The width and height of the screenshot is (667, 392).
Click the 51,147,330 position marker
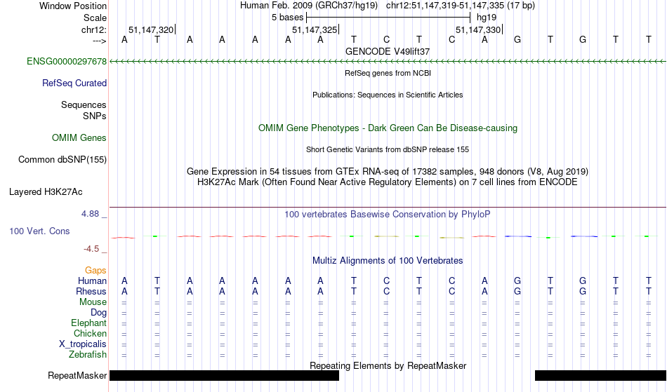click(x=478, y=29)
